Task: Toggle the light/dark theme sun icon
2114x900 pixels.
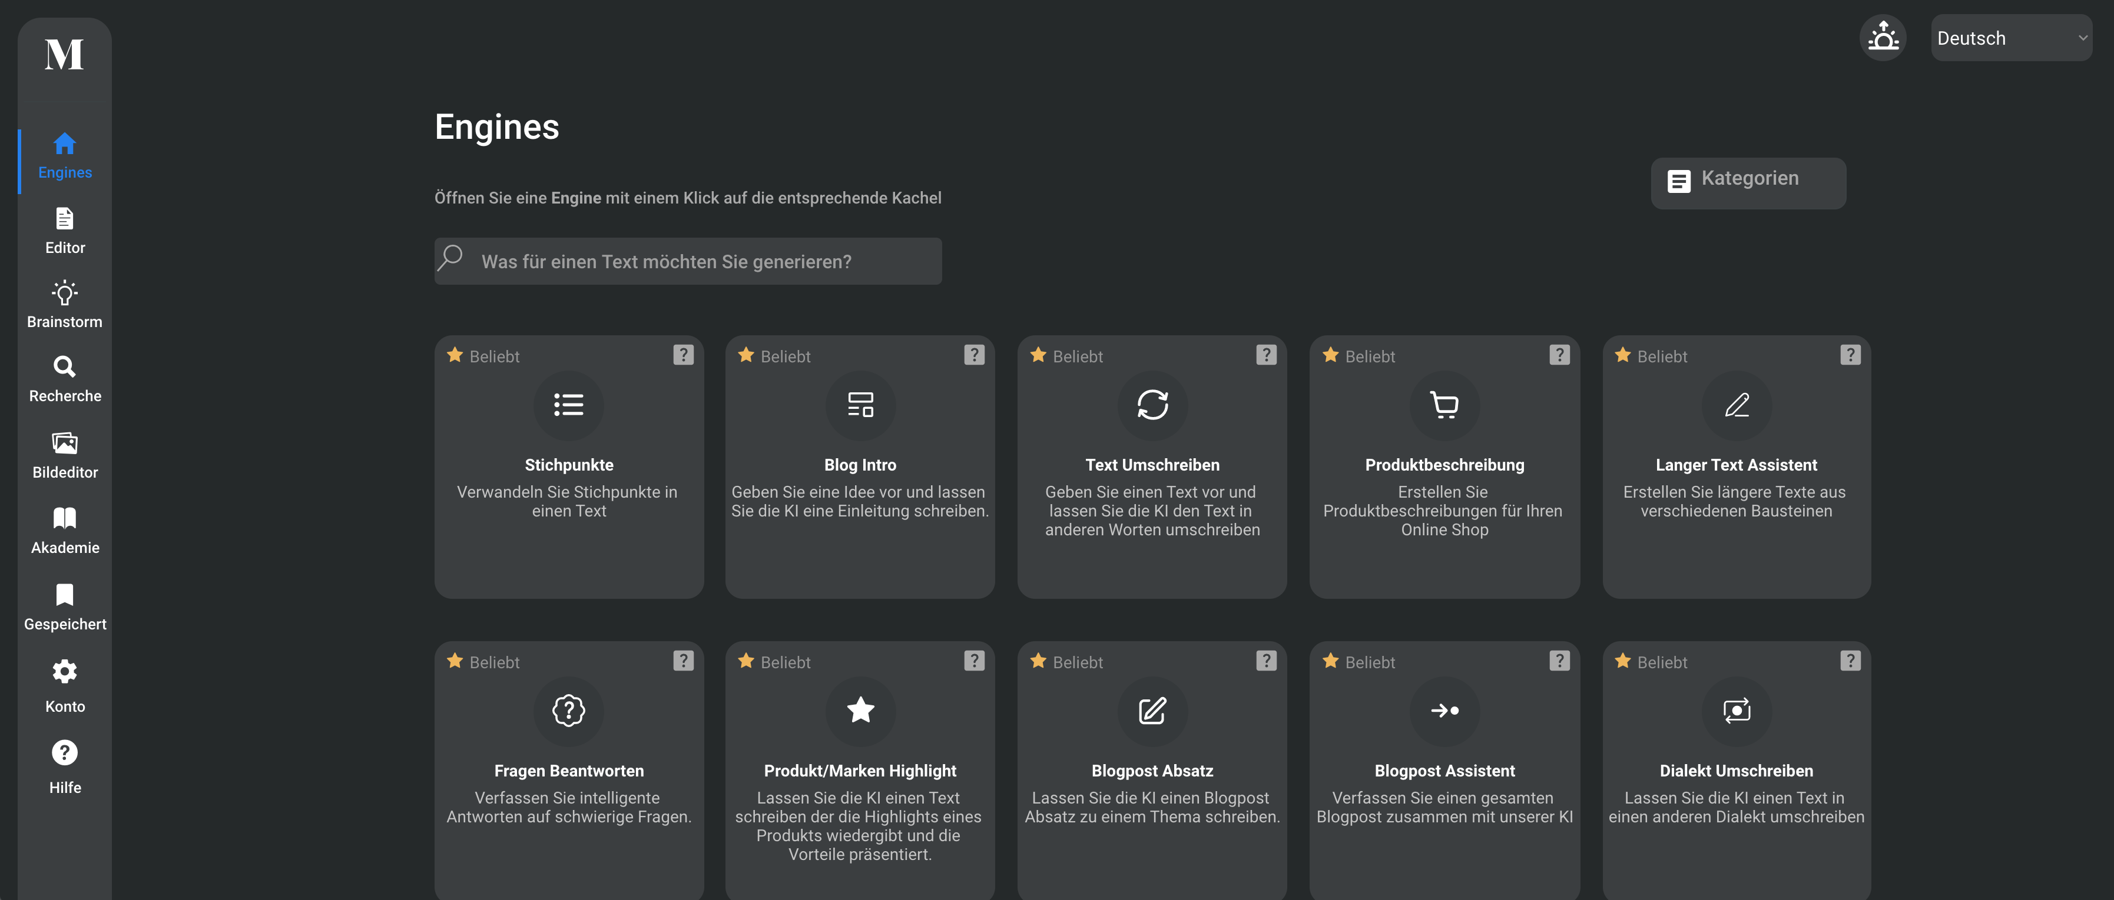Action: (1883, 38)
